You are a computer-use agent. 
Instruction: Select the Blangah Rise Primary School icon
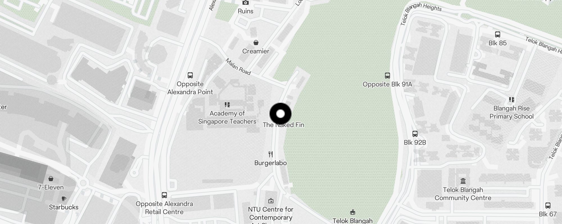click(x=512, y=100)
